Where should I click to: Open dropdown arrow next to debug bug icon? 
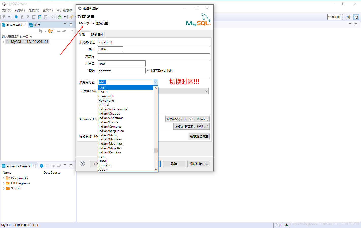(x=65, y=17)
